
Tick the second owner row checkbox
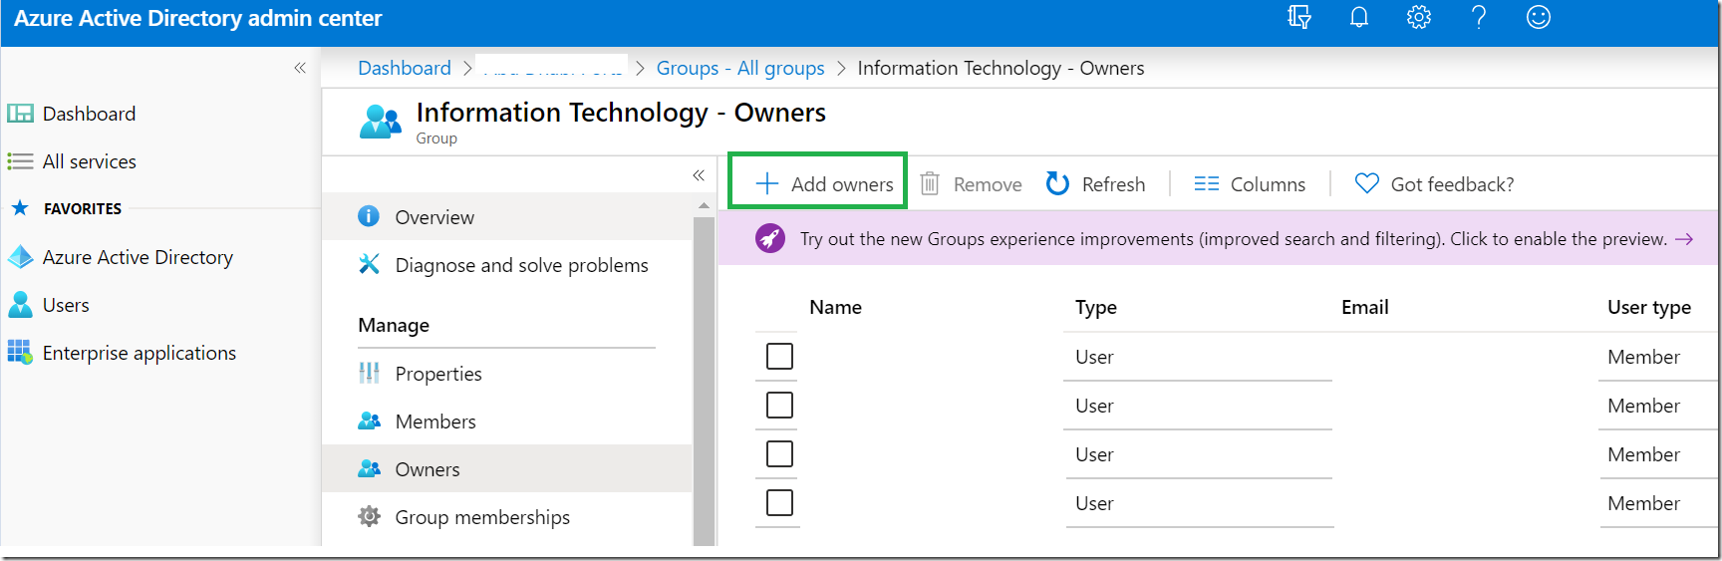[779, 405]
